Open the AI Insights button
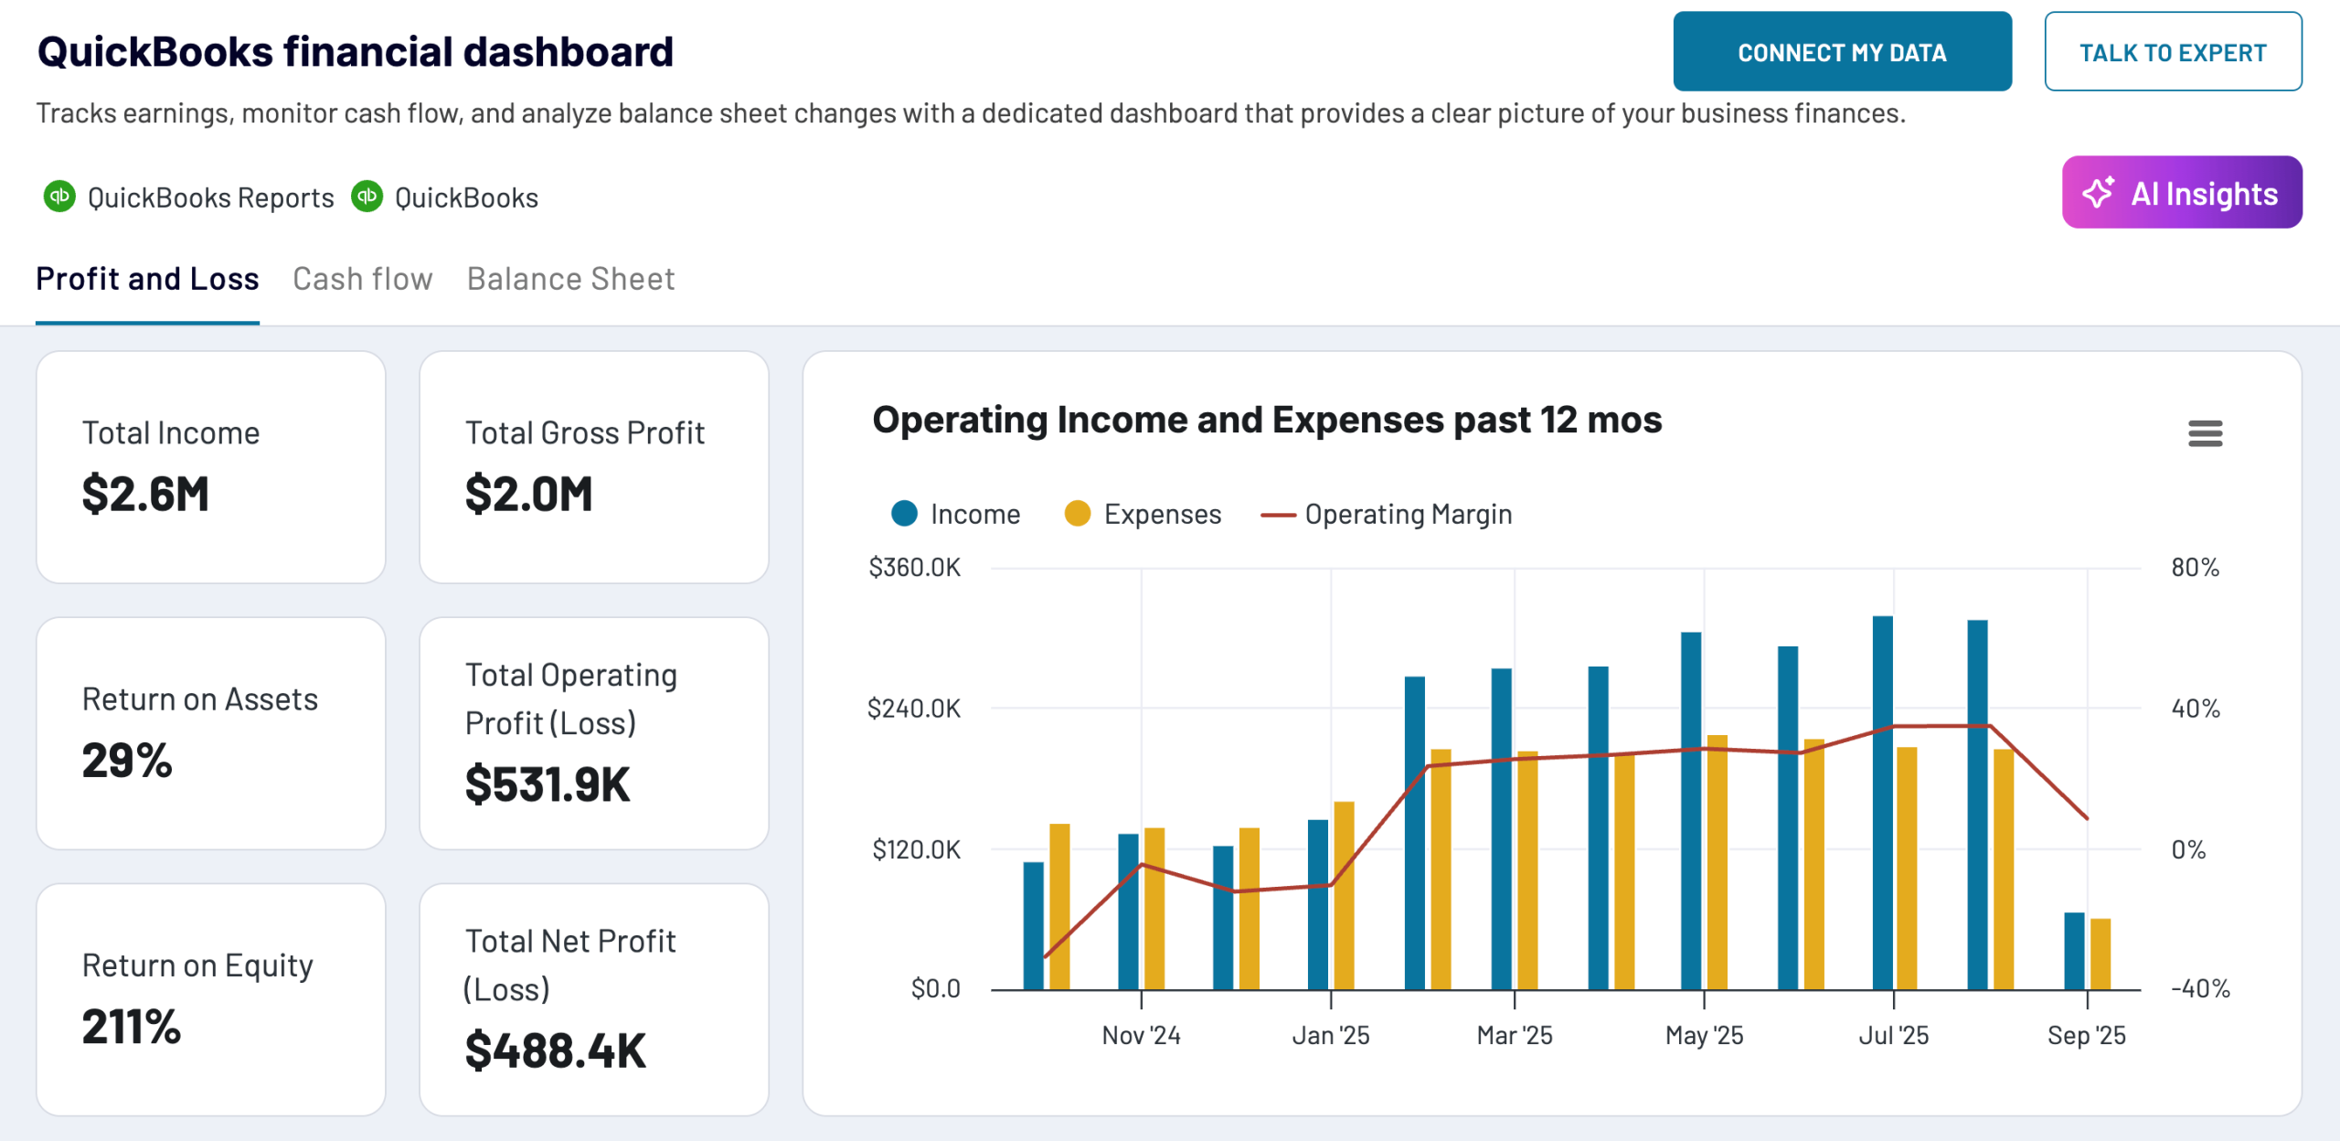Image resolution: width=2340 pixels, height=1141 pixels. [2182, 193]
